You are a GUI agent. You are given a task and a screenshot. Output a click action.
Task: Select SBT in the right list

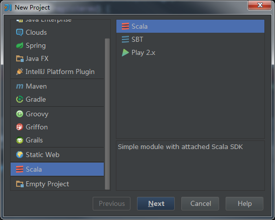190,39
